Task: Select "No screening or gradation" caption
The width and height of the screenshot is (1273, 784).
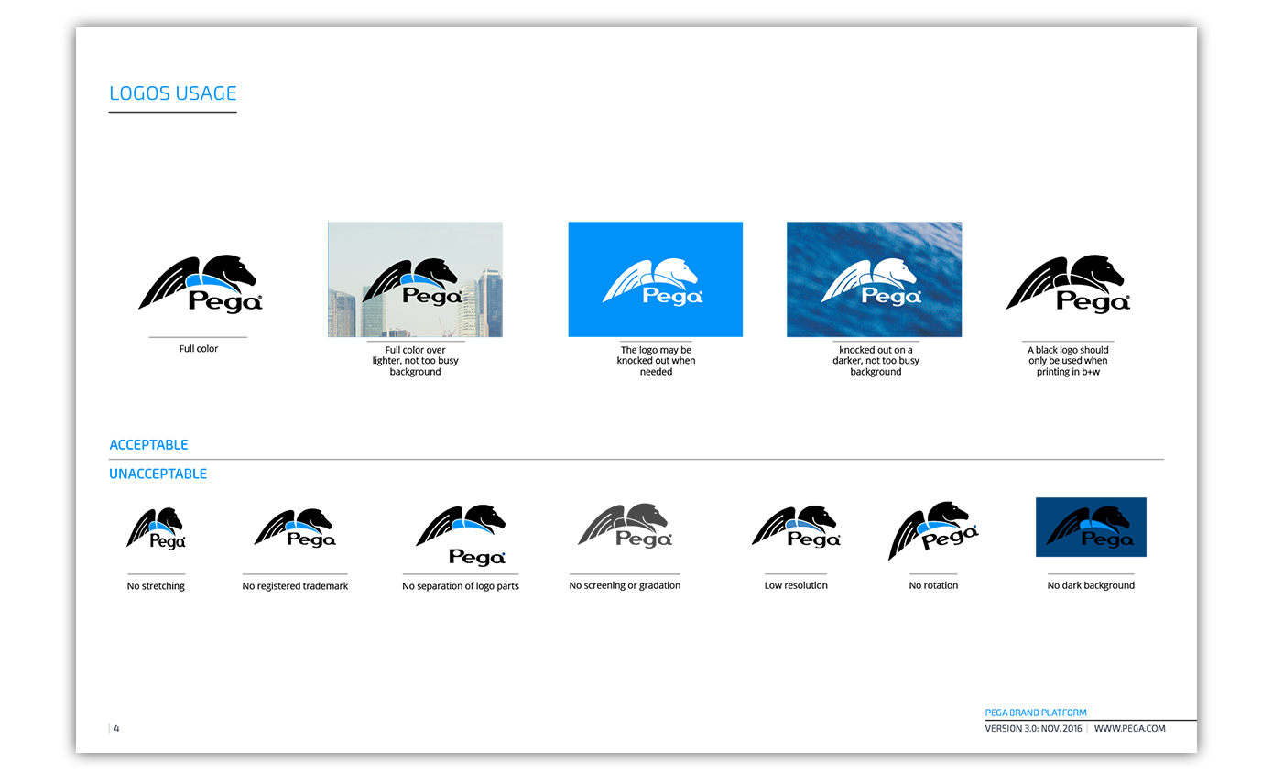Action: pos(625,586)
